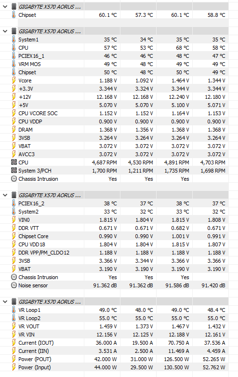Select the voltage icon of CPU VDDP
Screen dimensions: 238x377
coord(14,121)
